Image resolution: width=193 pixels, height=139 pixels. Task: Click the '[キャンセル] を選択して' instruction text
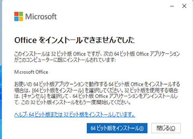(x=45, y=96)
